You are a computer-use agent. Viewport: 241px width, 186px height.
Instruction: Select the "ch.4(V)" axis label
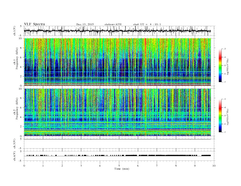click(15, 156)
